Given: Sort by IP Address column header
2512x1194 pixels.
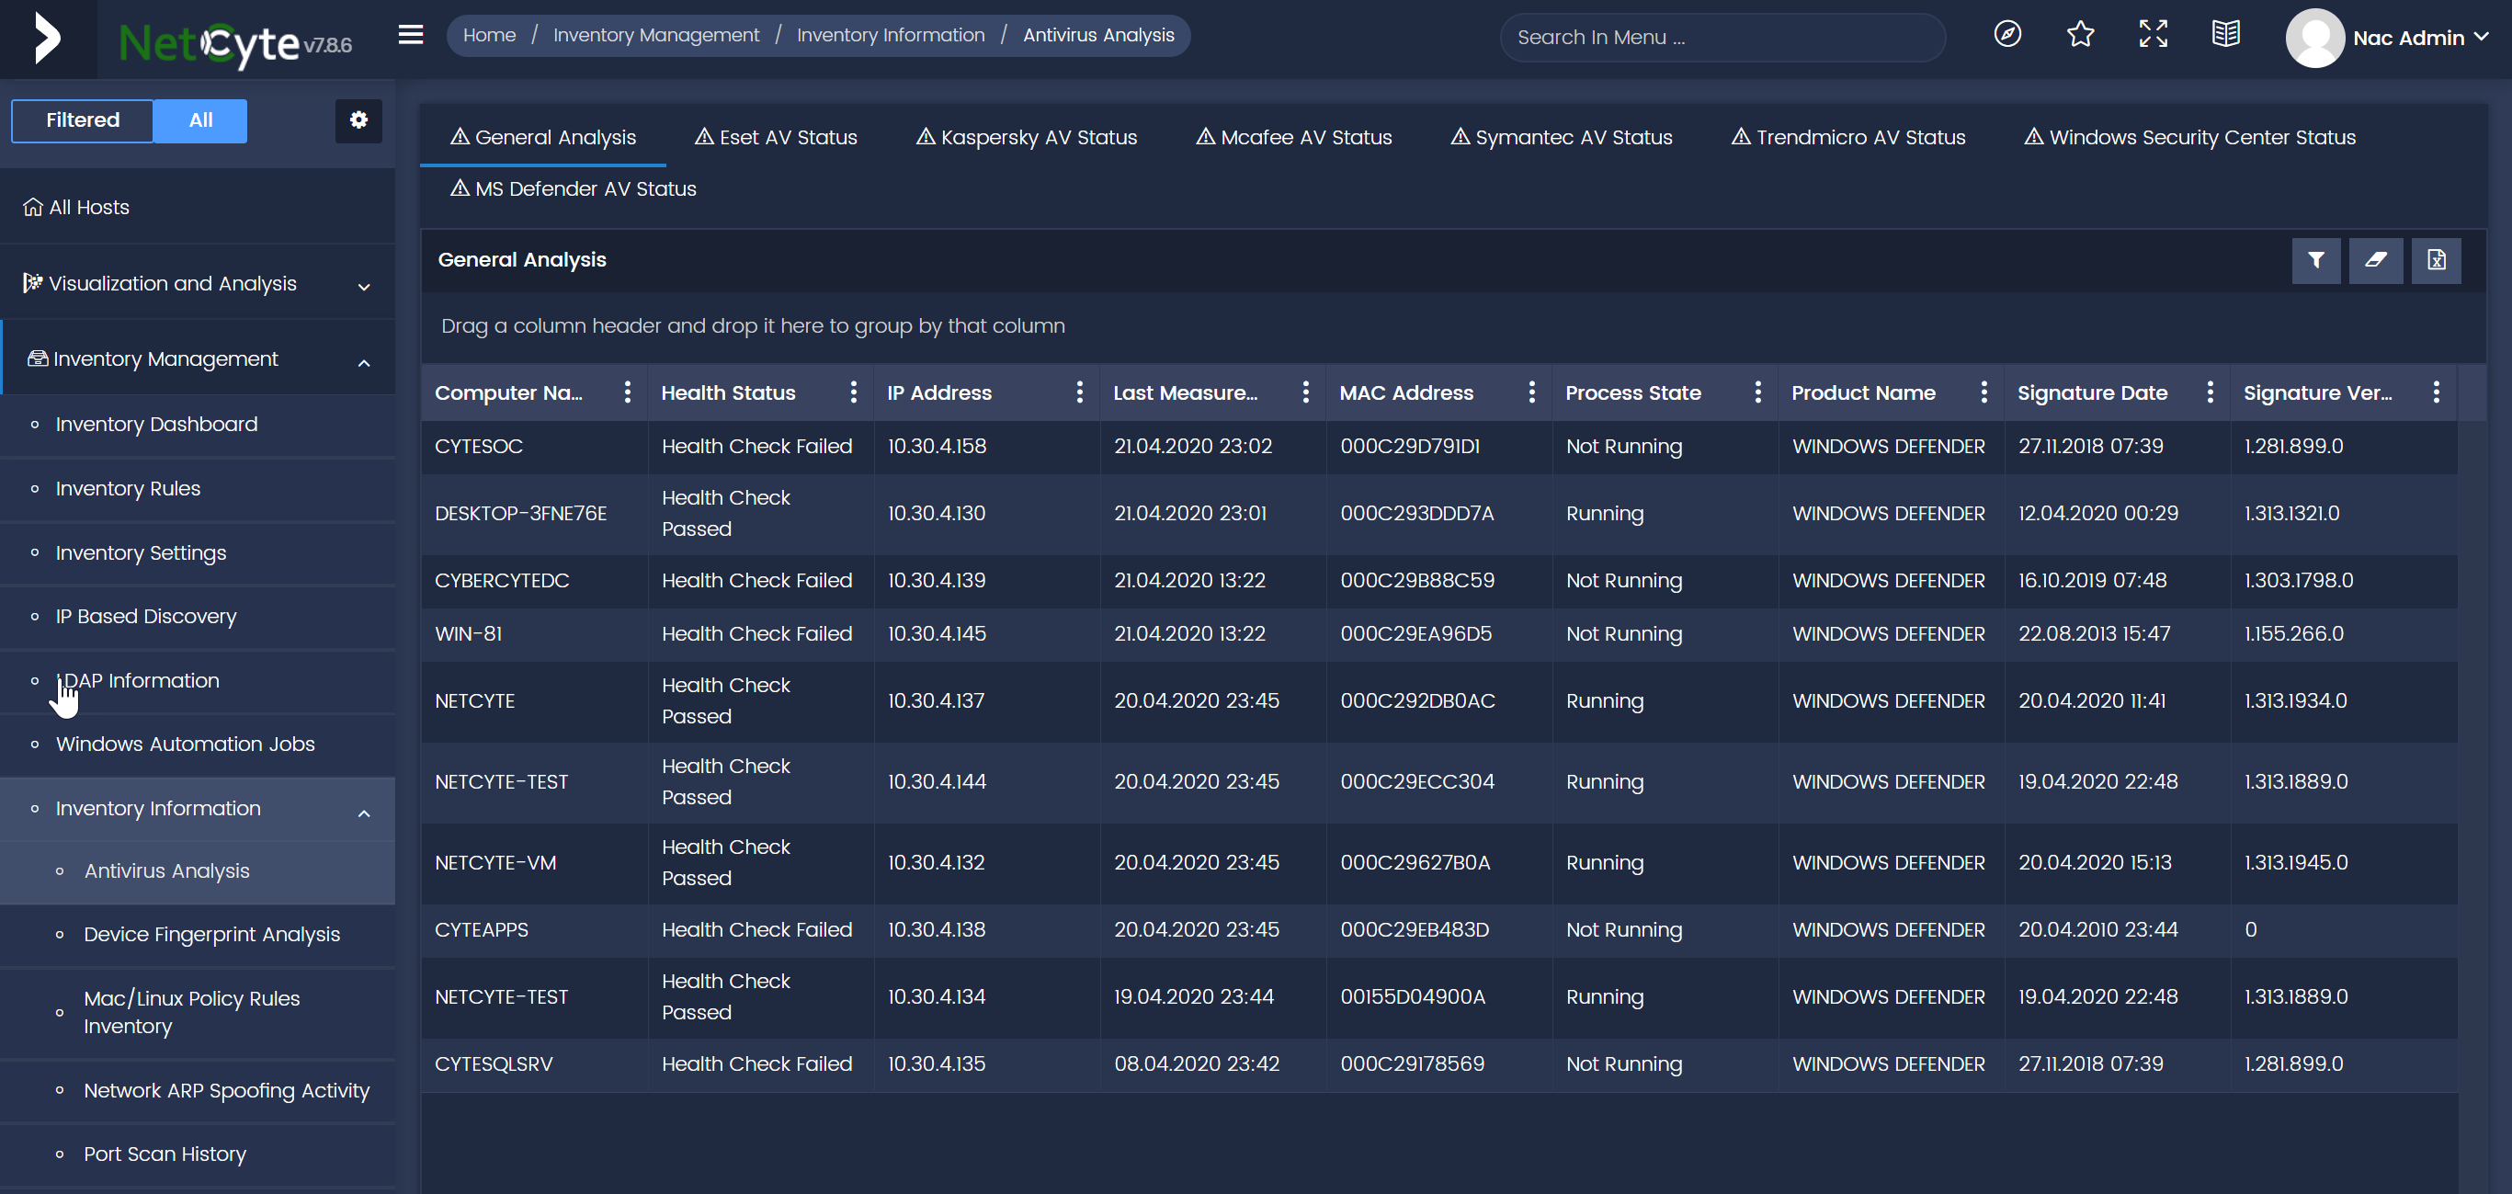Looking at the screenshot, I should pyautogui.click(x=939, y=392).
